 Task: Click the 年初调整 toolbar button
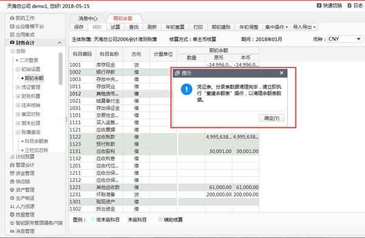[249, 27]
